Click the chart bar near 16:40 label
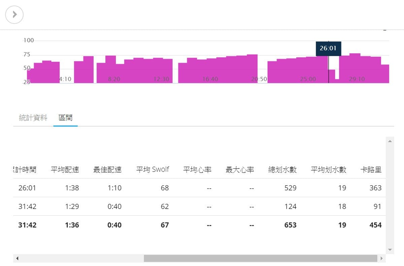Image resolution: width=404 pixels, height=266 pixels. pos(211,71)
